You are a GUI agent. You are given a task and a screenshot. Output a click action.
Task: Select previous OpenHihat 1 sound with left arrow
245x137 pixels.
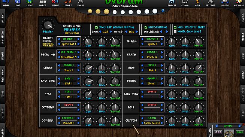tap(59, 44)
